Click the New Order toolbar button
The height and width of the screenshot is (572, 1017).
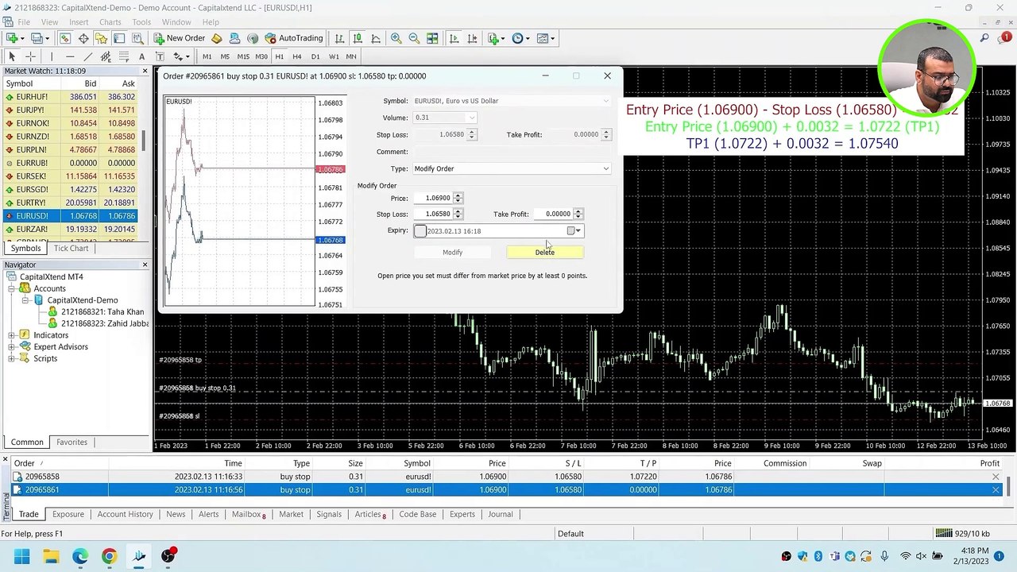click(x=180, y=38)
